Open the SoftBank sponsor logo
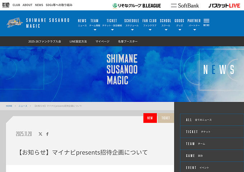 tap(185, 6)
